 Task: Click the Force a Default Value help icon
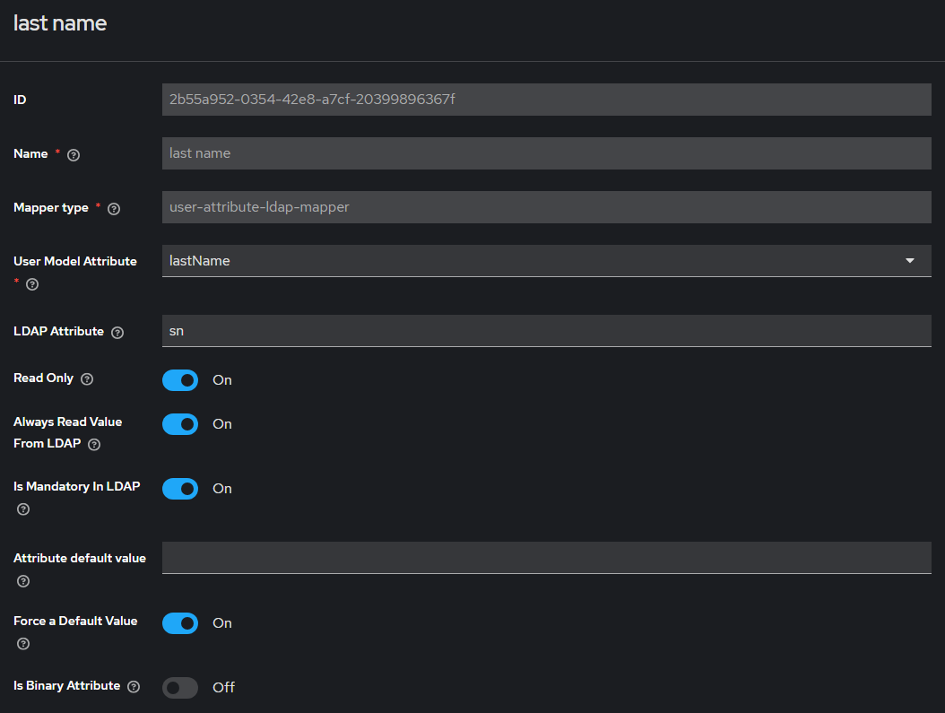23,644
